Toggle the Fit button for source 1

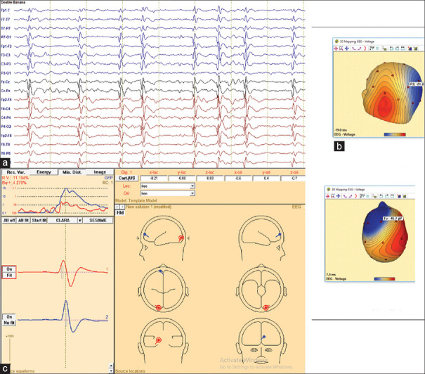pos(10,275)
